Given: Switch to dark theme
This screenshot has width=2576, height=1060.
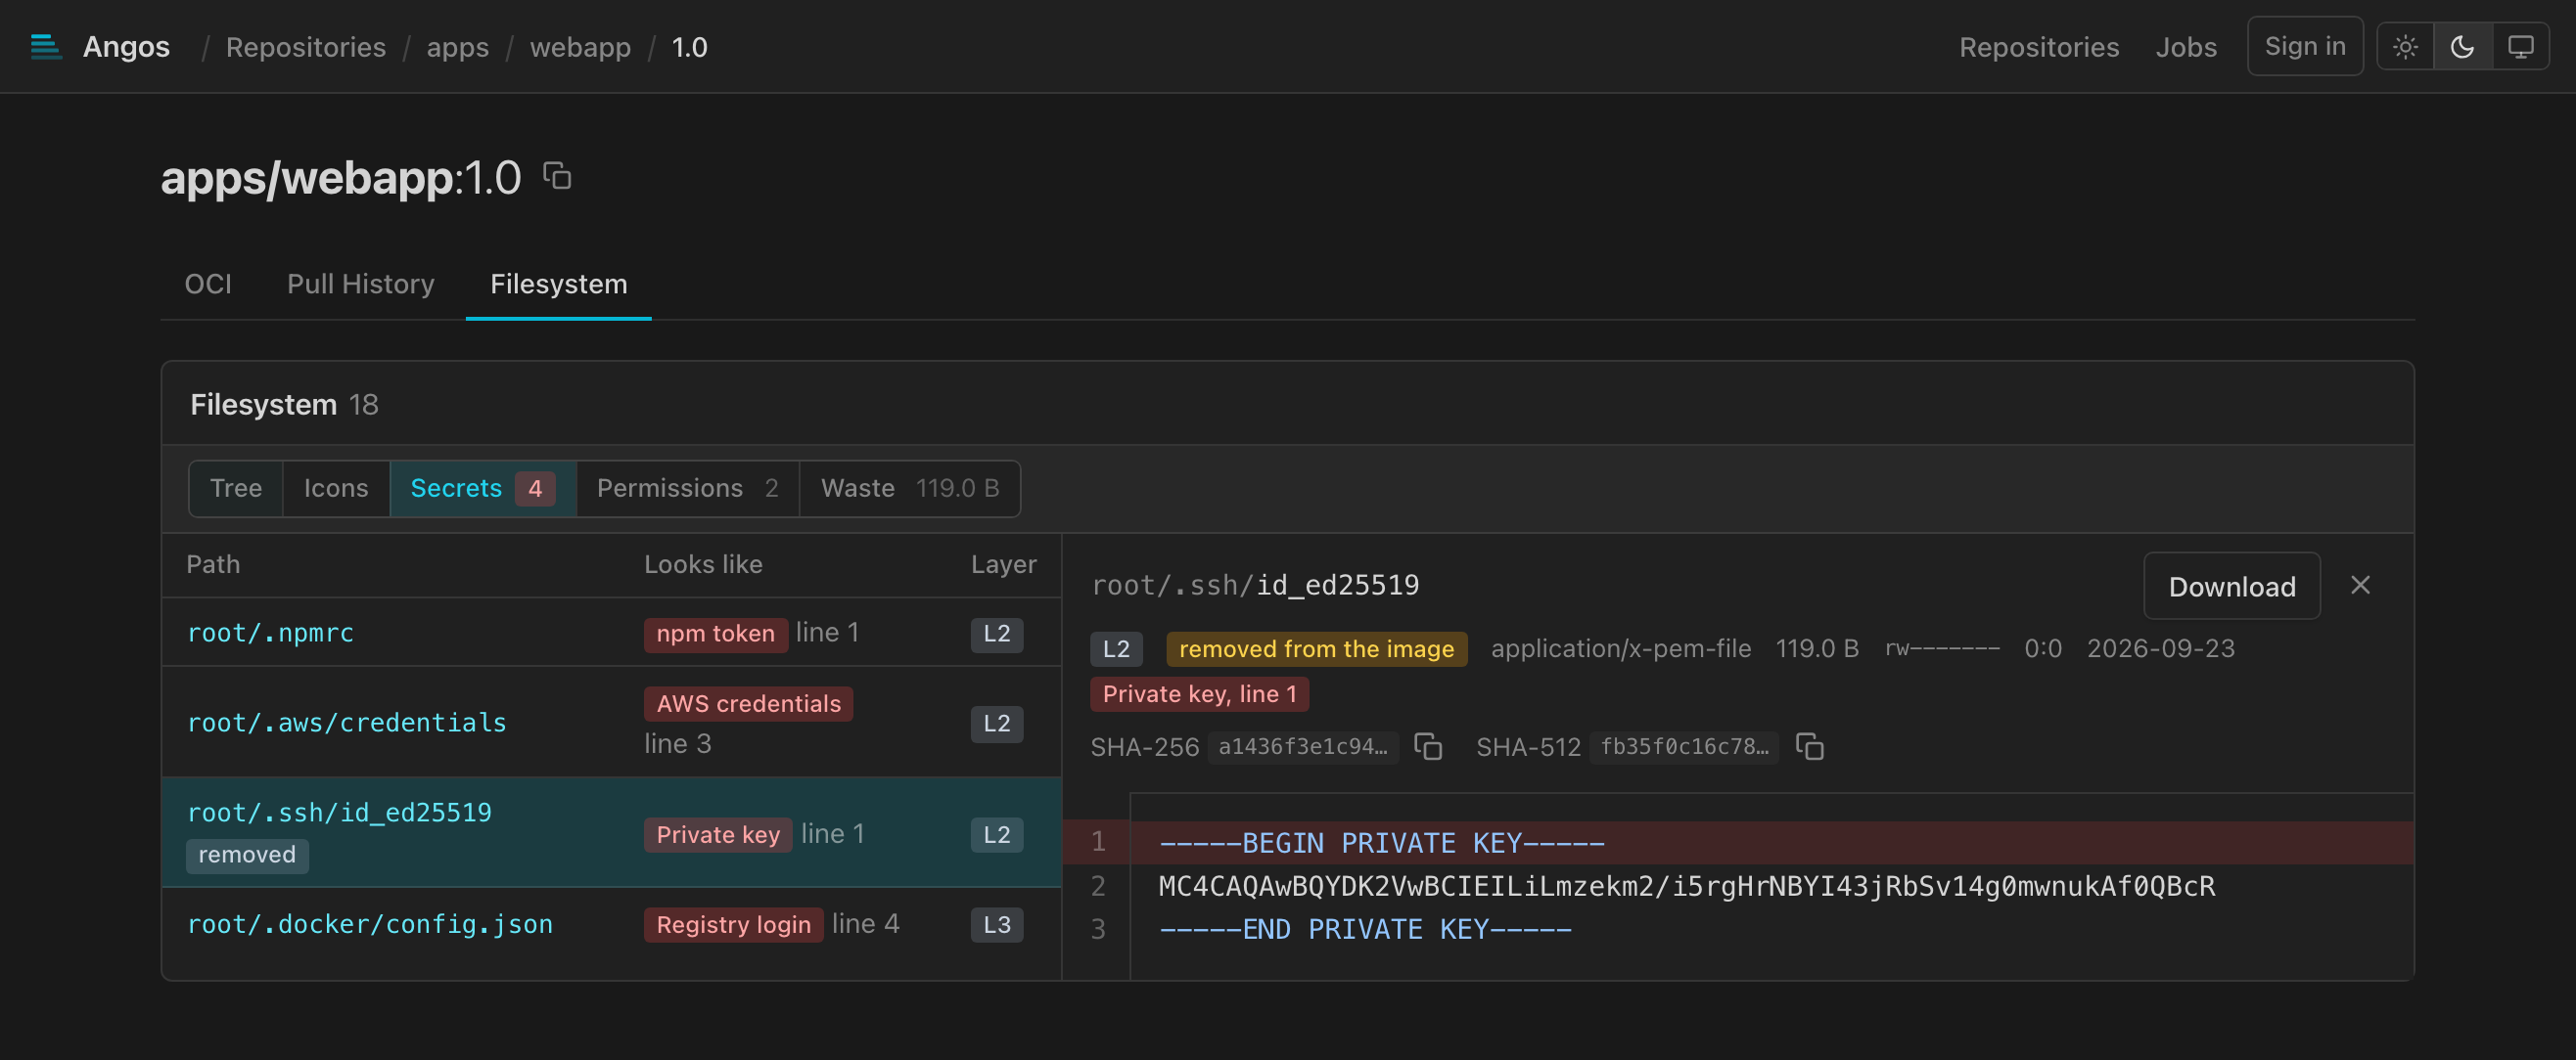Looking at the screenshot, I should (x=2462, y=47).
